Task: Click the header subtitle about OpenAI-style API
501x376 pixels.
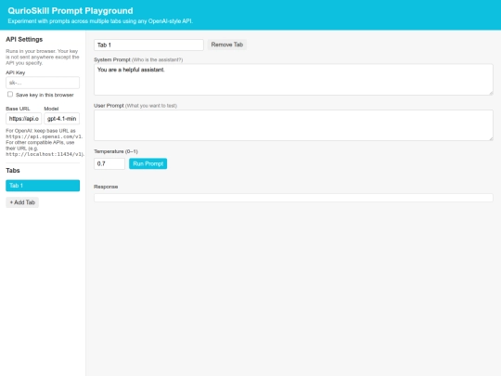Action: (100, 21)
